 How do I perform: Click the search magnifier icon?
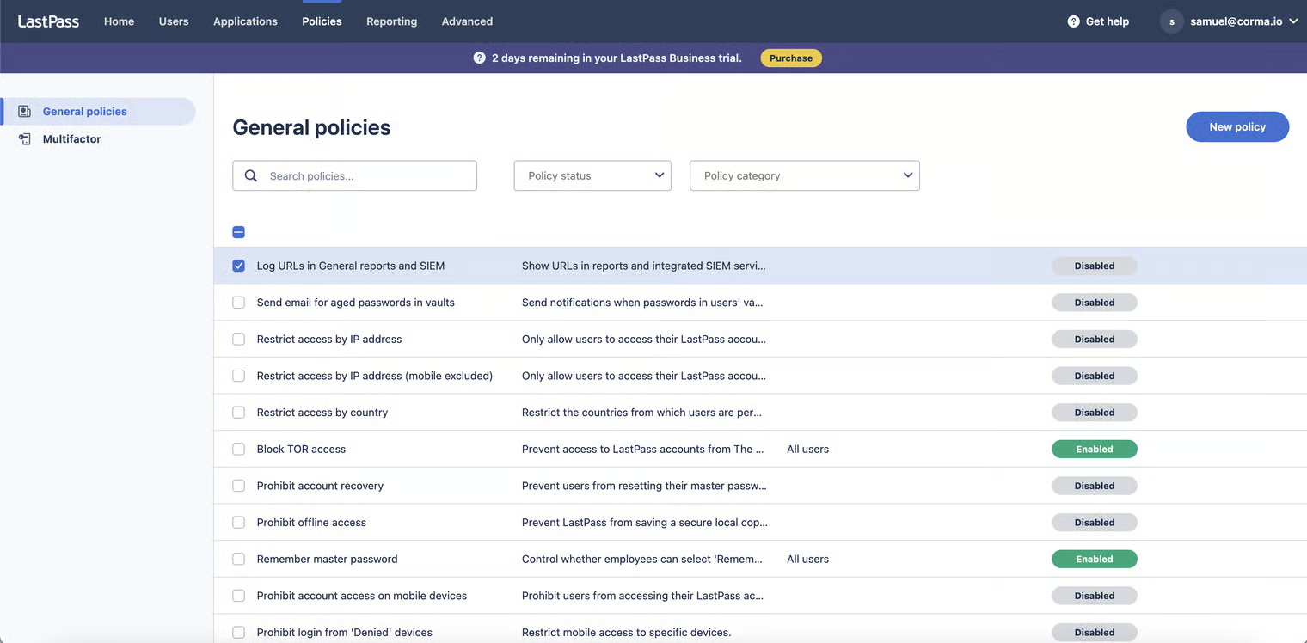[x=251, y=175]
